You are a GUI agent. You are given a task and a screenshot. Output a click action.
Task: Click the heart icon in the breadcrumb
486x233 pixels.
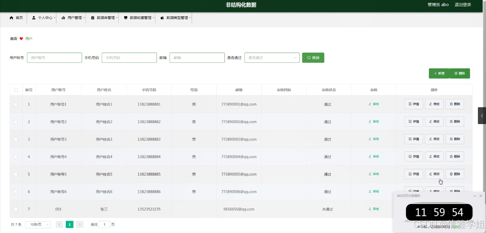(x=21, y=38)
